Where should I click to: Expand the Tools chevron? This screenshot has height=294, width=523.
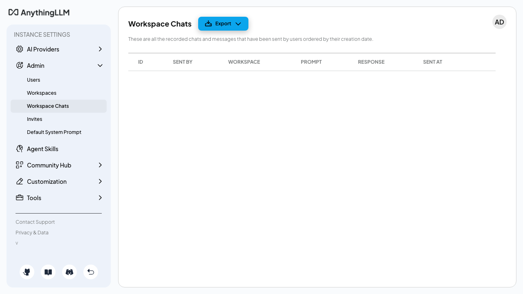point(100,198)
